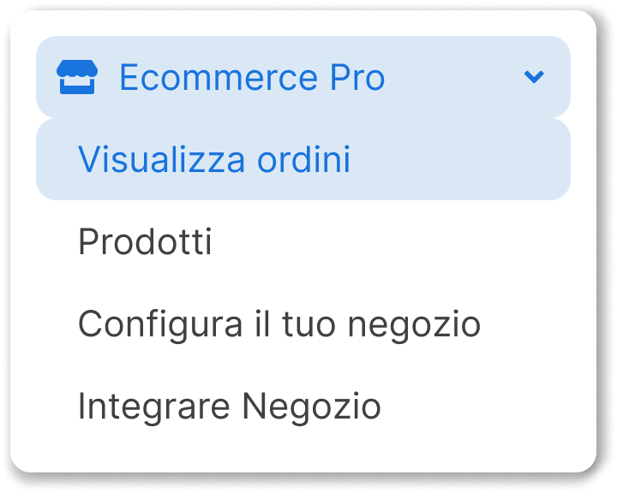This screenshot has width=617, height=493.
Task: Open the Integrare Negozio page
Action: (303, 407)
